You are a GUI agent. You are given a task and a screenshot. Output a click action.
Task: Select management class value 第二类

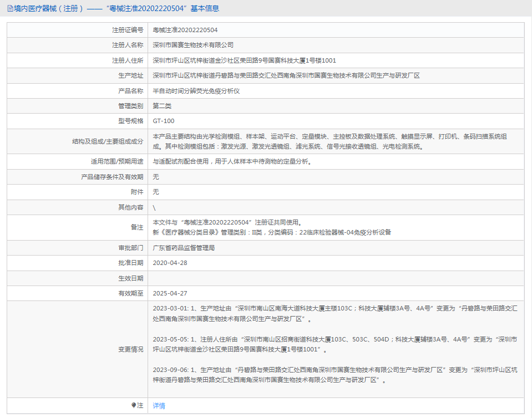pos(162,106)
